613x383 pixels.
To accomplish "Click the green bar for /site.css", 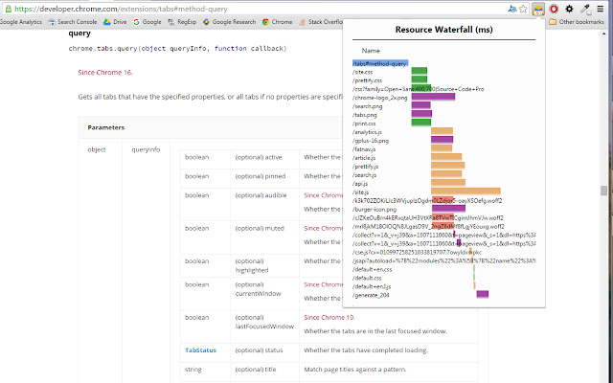I will click(419, 72).
